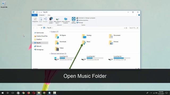Collapse the Folders (7) group
The width and height of the screenshot is (170, 95).
(50, 32)
